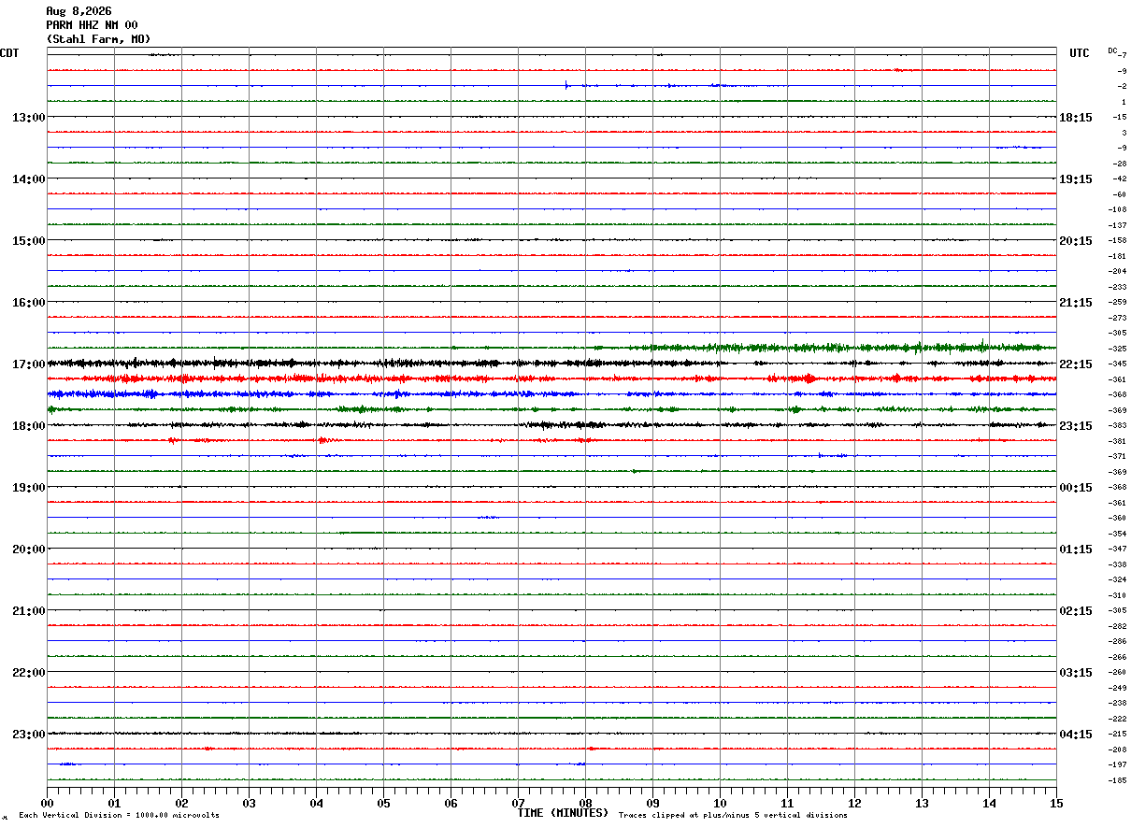Viewport: 1131px width, 828px height.
Task: Click the 20:00 CDT time label
Action: click(x=28, y=549)
